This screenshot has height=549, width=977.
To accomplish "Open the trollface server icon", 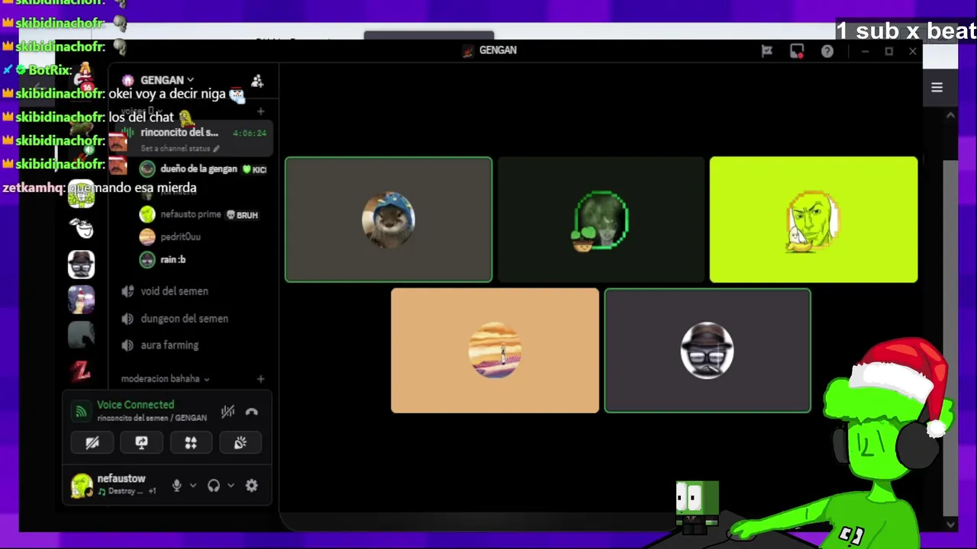I will pyautogui.click(x=82, y=227).
